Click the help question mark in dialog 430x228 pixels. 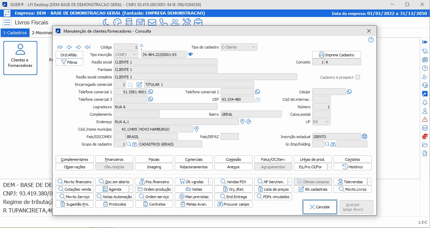tap(371, 40)
